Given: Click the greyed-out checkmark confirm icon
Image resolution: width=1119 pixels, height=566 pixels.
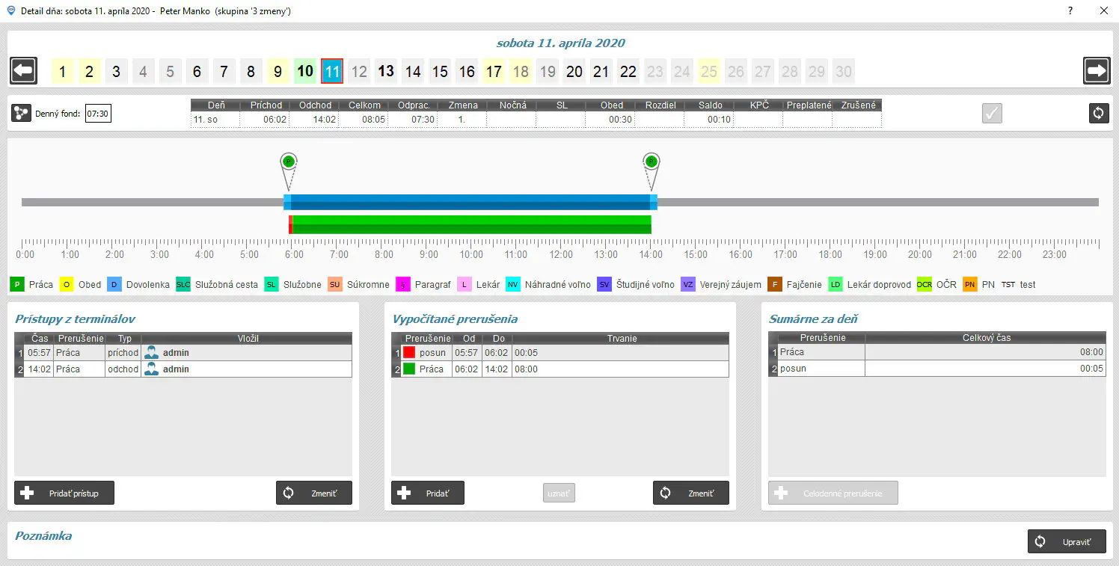Looking at the screenshot, I should coord(992,114).
